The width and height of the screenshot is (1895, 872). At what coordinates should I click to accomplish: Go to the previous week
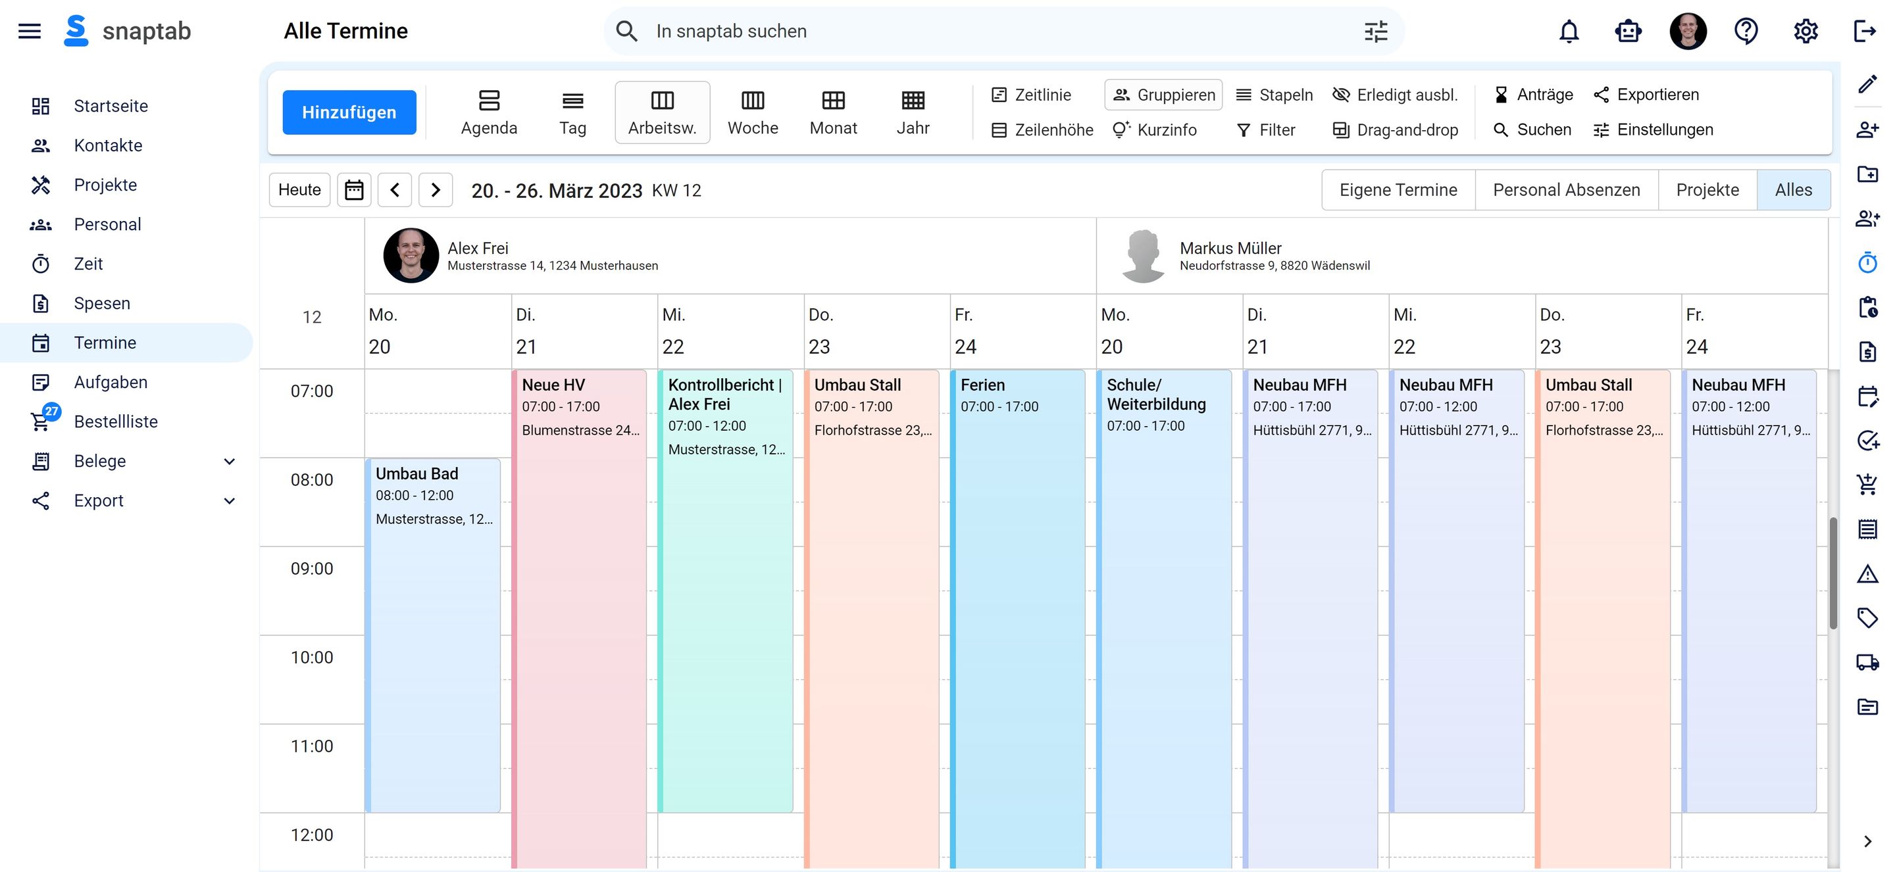click(x=395, y=189)
